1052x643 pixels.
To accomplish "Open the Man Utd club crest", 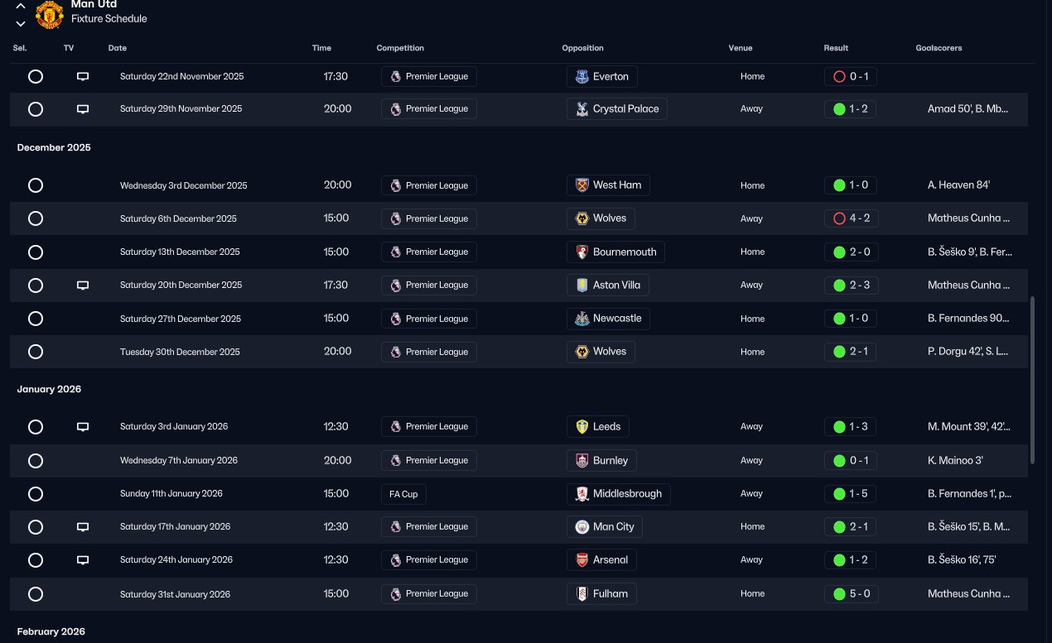I will click(x=50, y=14).
